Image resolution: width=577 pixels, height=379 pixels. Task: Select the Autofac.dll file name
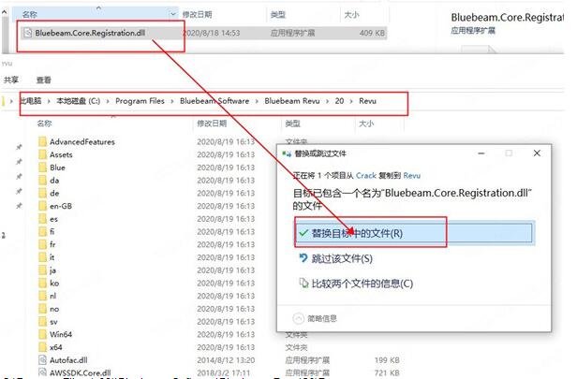click(68, 360)
